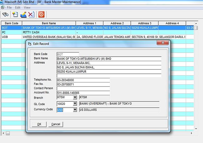Expand the GL Code dropdown
The image size is (203, 143).
pyautogui.click(x=75, y=104)
